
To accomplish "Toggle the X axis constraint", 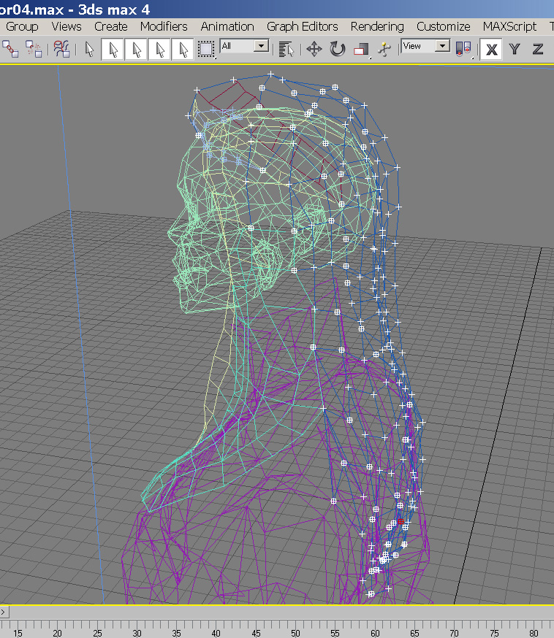I will (492, 49).
